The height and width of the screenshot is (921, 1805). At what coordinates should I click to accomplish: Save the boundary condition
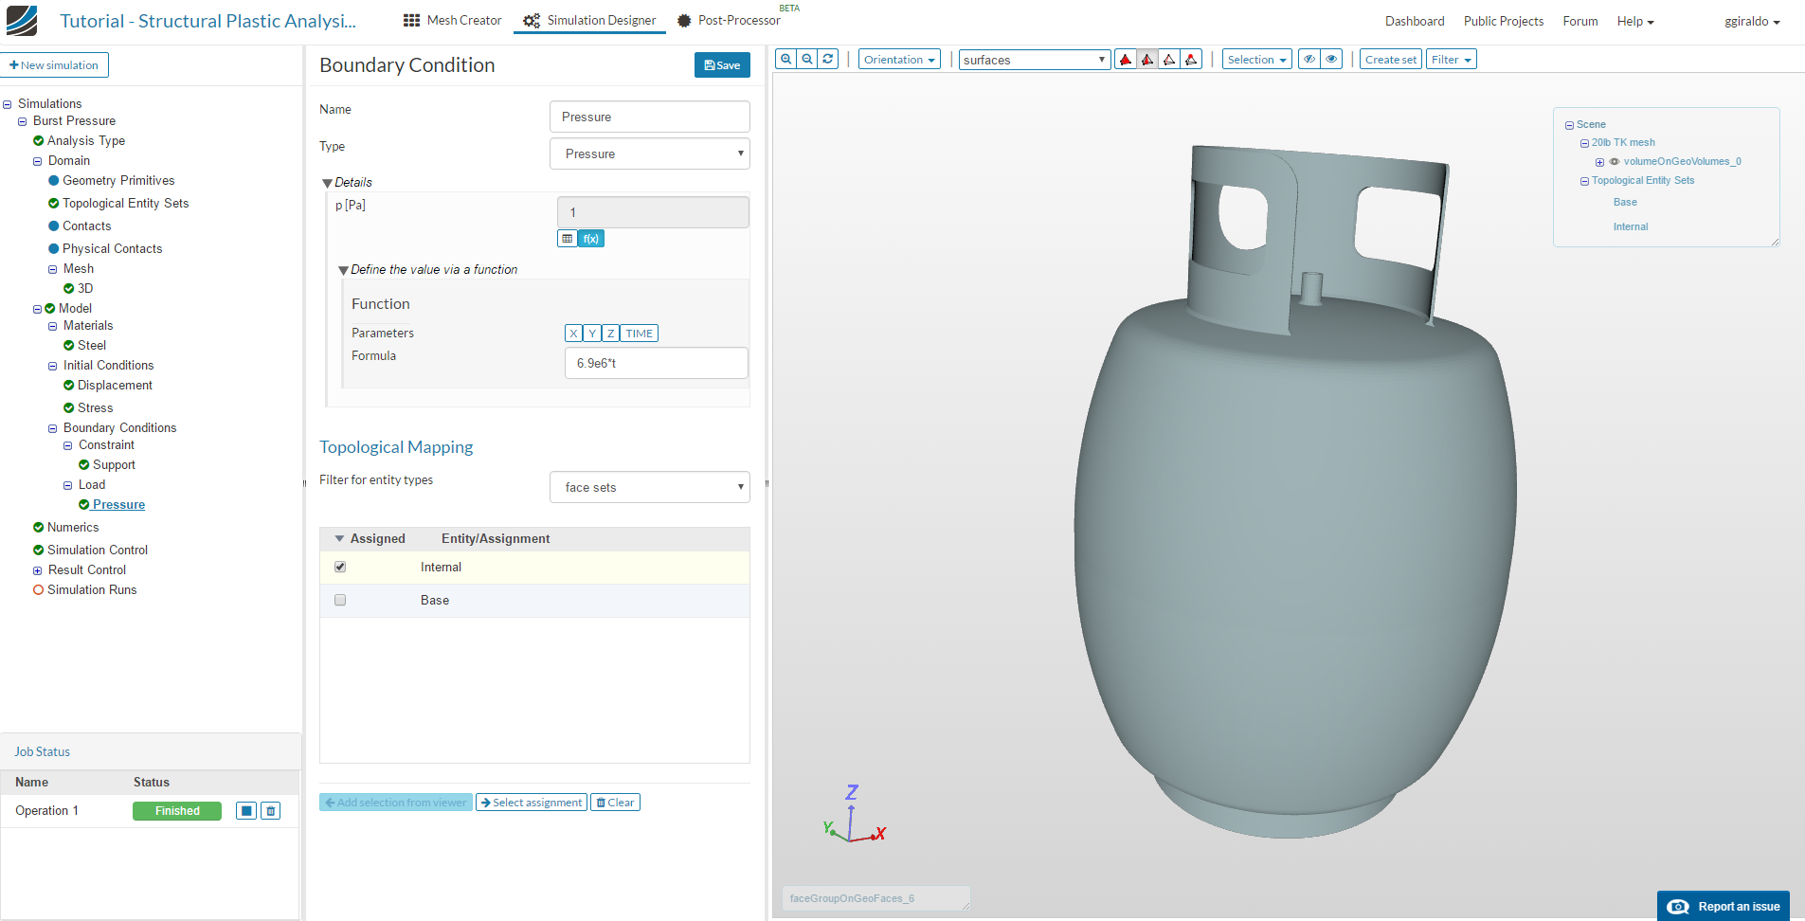pos(722,65)
